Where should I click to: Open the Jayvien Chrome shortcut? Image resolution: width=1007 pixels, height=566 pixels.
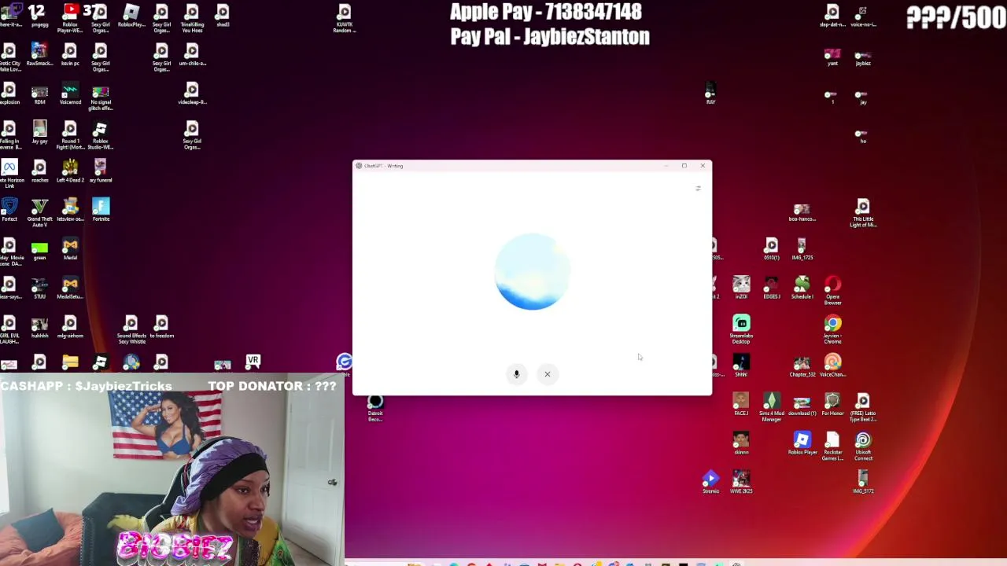click(832, 329)
